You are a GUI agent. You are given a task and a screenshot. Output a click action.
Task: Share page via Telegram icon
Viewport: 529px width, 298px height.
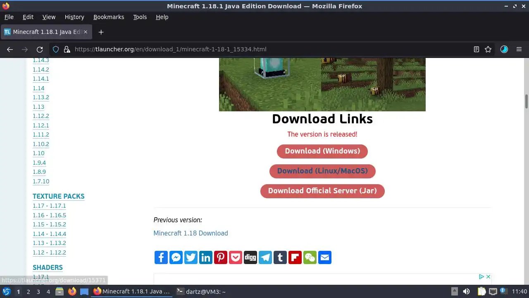[x=265, y=257]
